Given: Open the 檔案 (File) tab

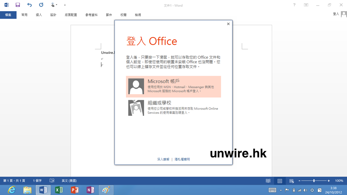Looking at the screenshot, I should tap(8, 15).
